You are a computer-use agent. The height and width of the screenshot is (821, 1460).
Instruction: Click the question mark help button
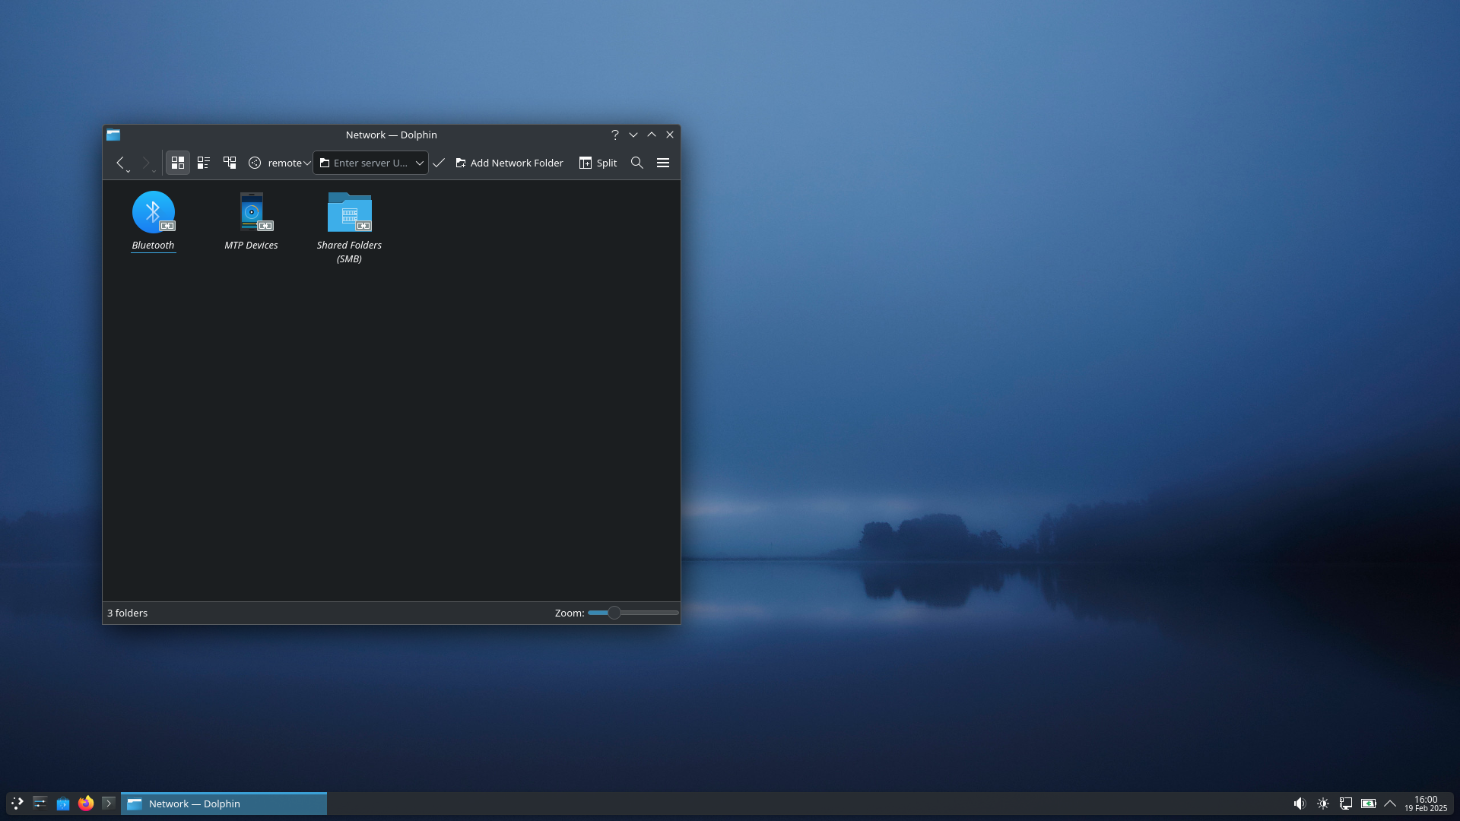[x=615, y=135]
